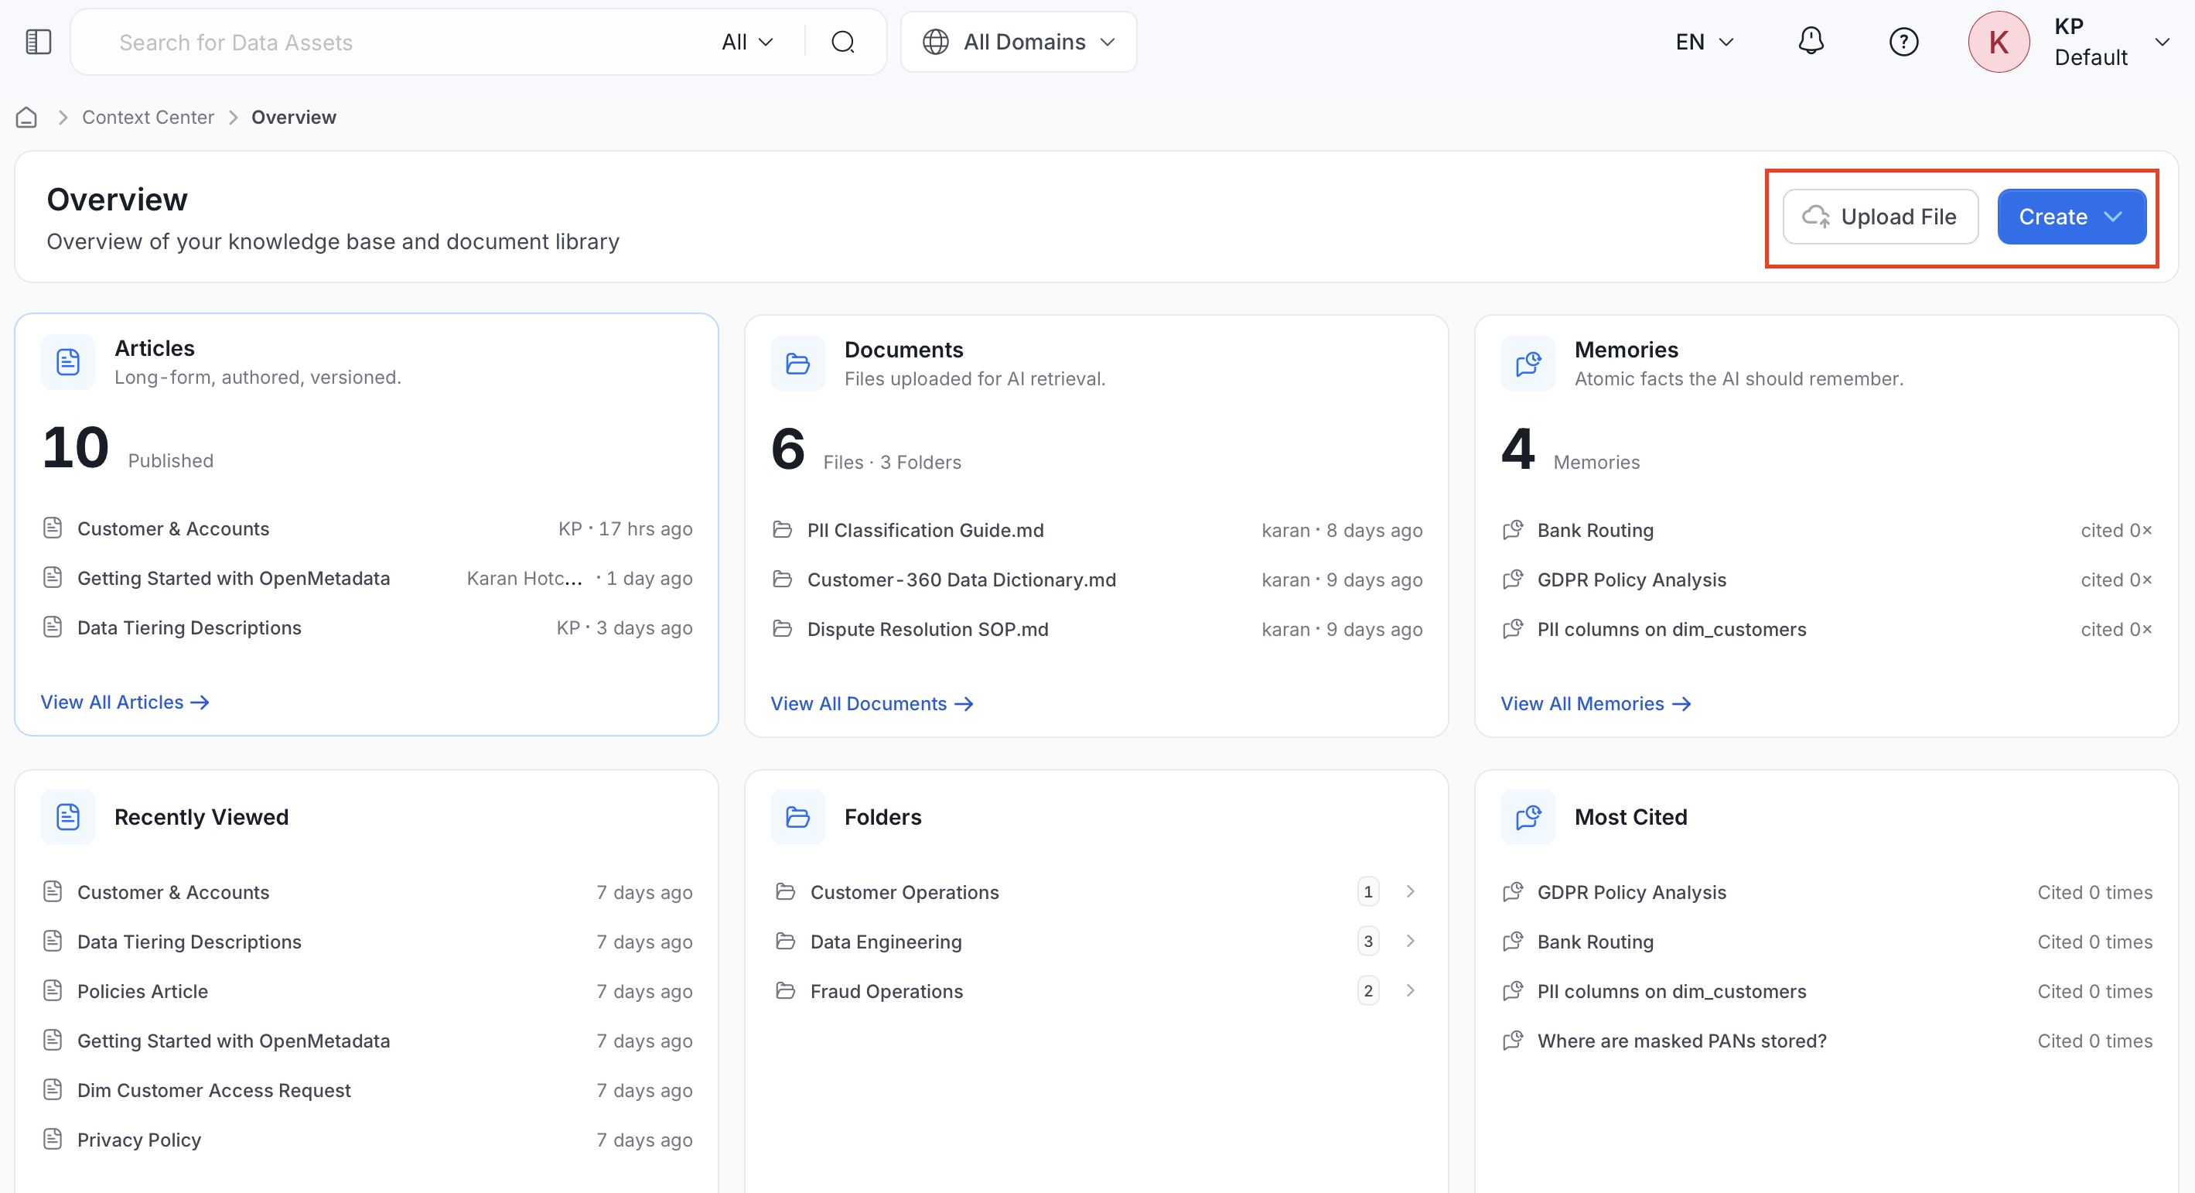The image size is (2195, 1193).
Task: Toggle the left sidebar panel icon
Action: 39,42
